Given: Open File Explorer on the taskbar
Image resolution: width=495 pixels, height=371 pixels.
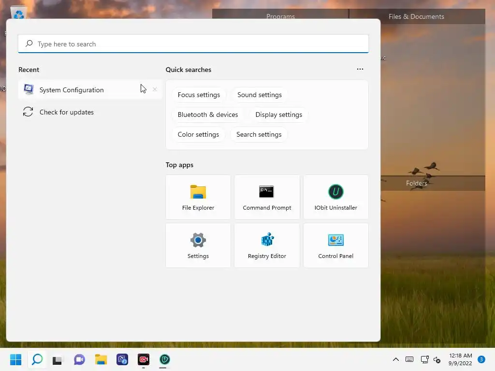Looking at the screenshot, I should [101, 359].
